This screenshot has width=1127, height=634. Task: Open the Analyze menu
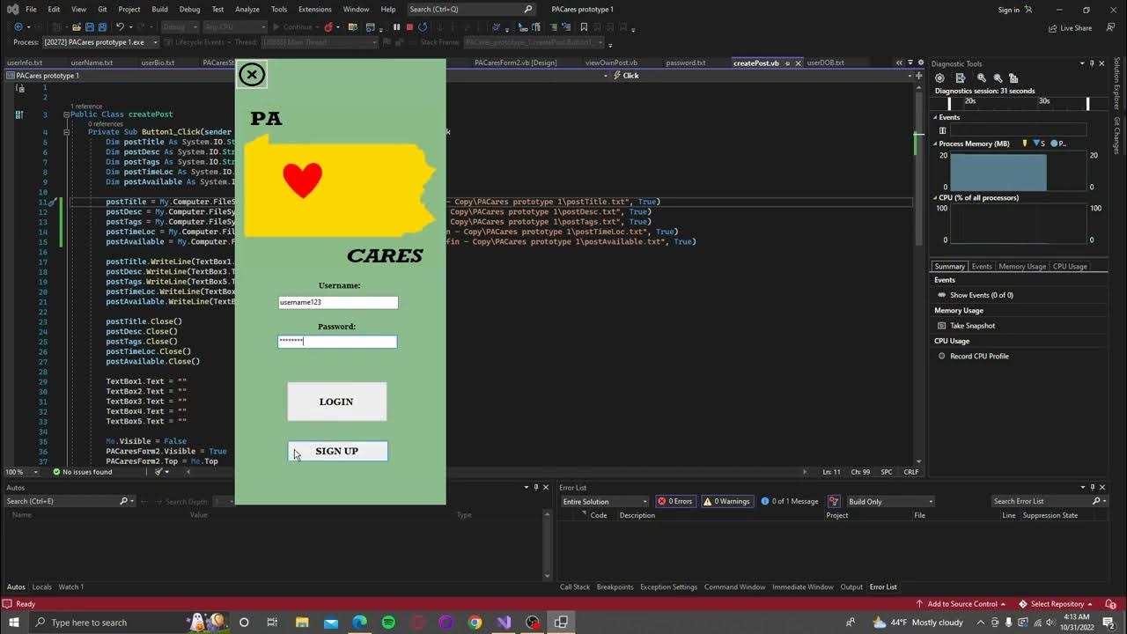point(247,9)
